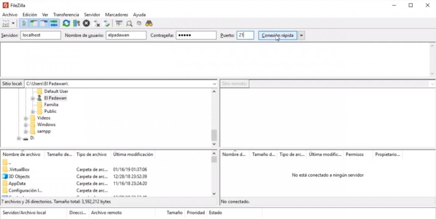Click local file list scroll-down arrow

tap(214, 194)
